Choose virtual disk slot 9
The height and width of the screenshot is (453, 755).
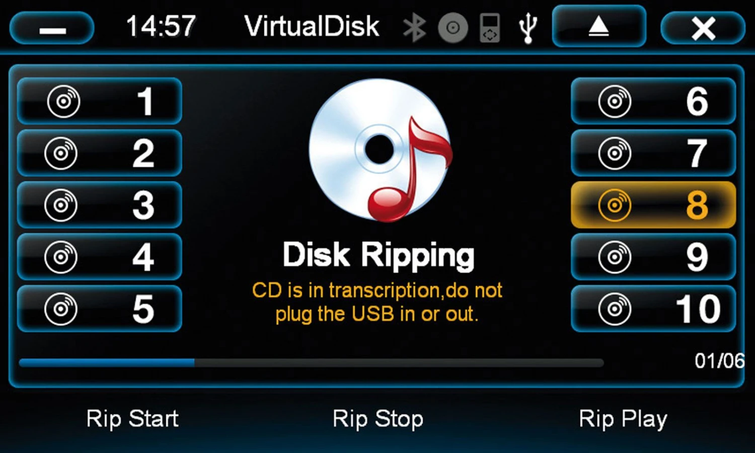point(653,257)
